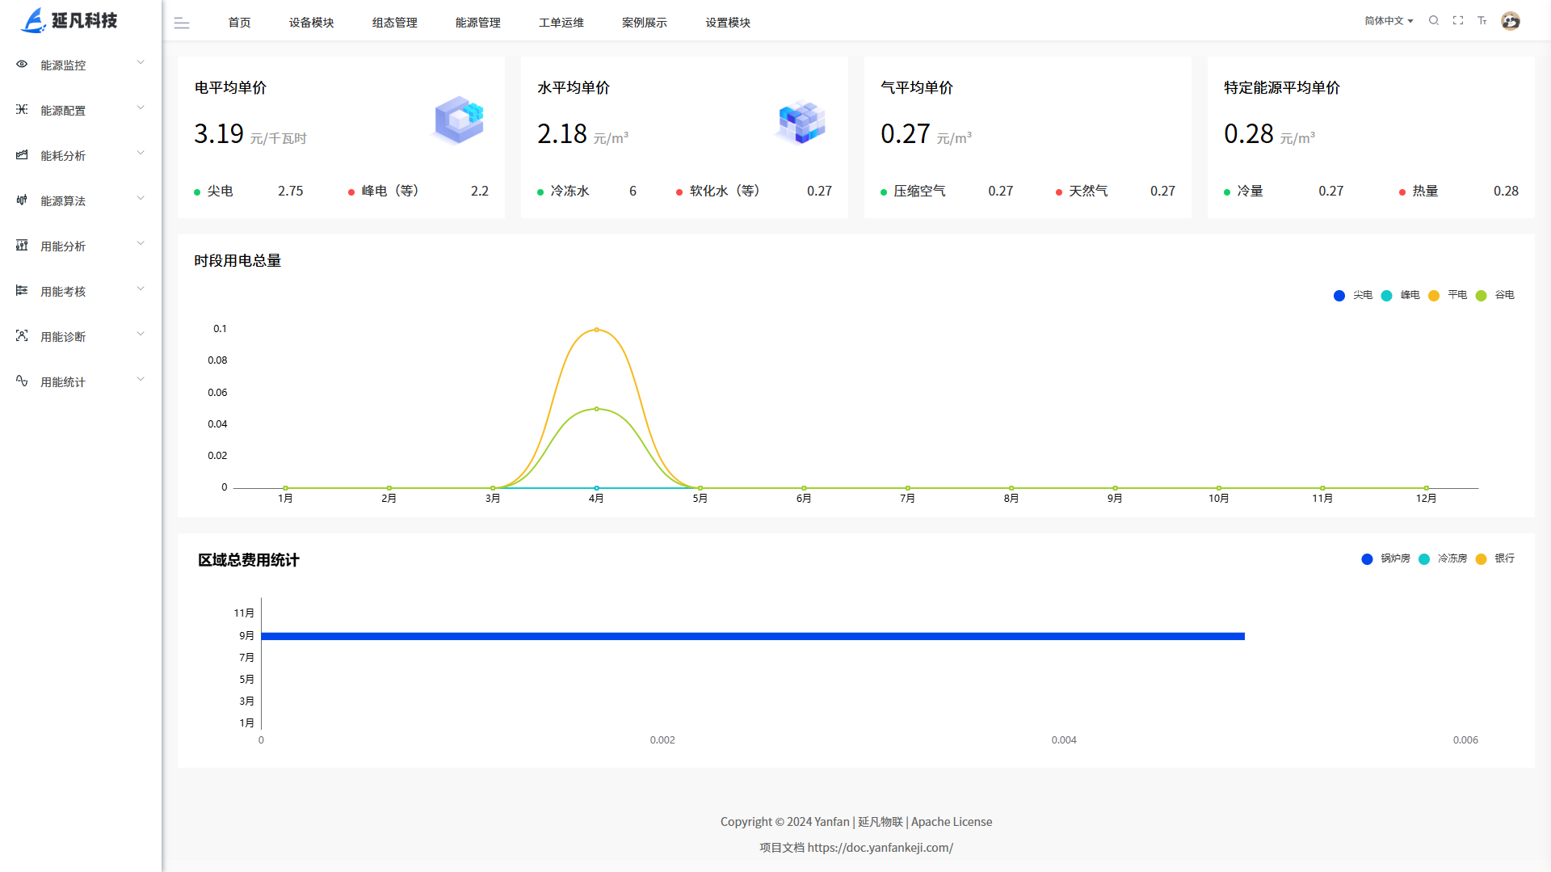Toggle fullscreen mode icon
Viewport: 1551px width, 872px height.
(x=1458, y=21)
